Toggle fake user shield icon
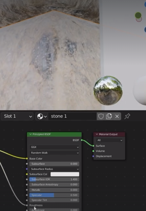This screenshot has width=146, height=211. click(101, 116)
